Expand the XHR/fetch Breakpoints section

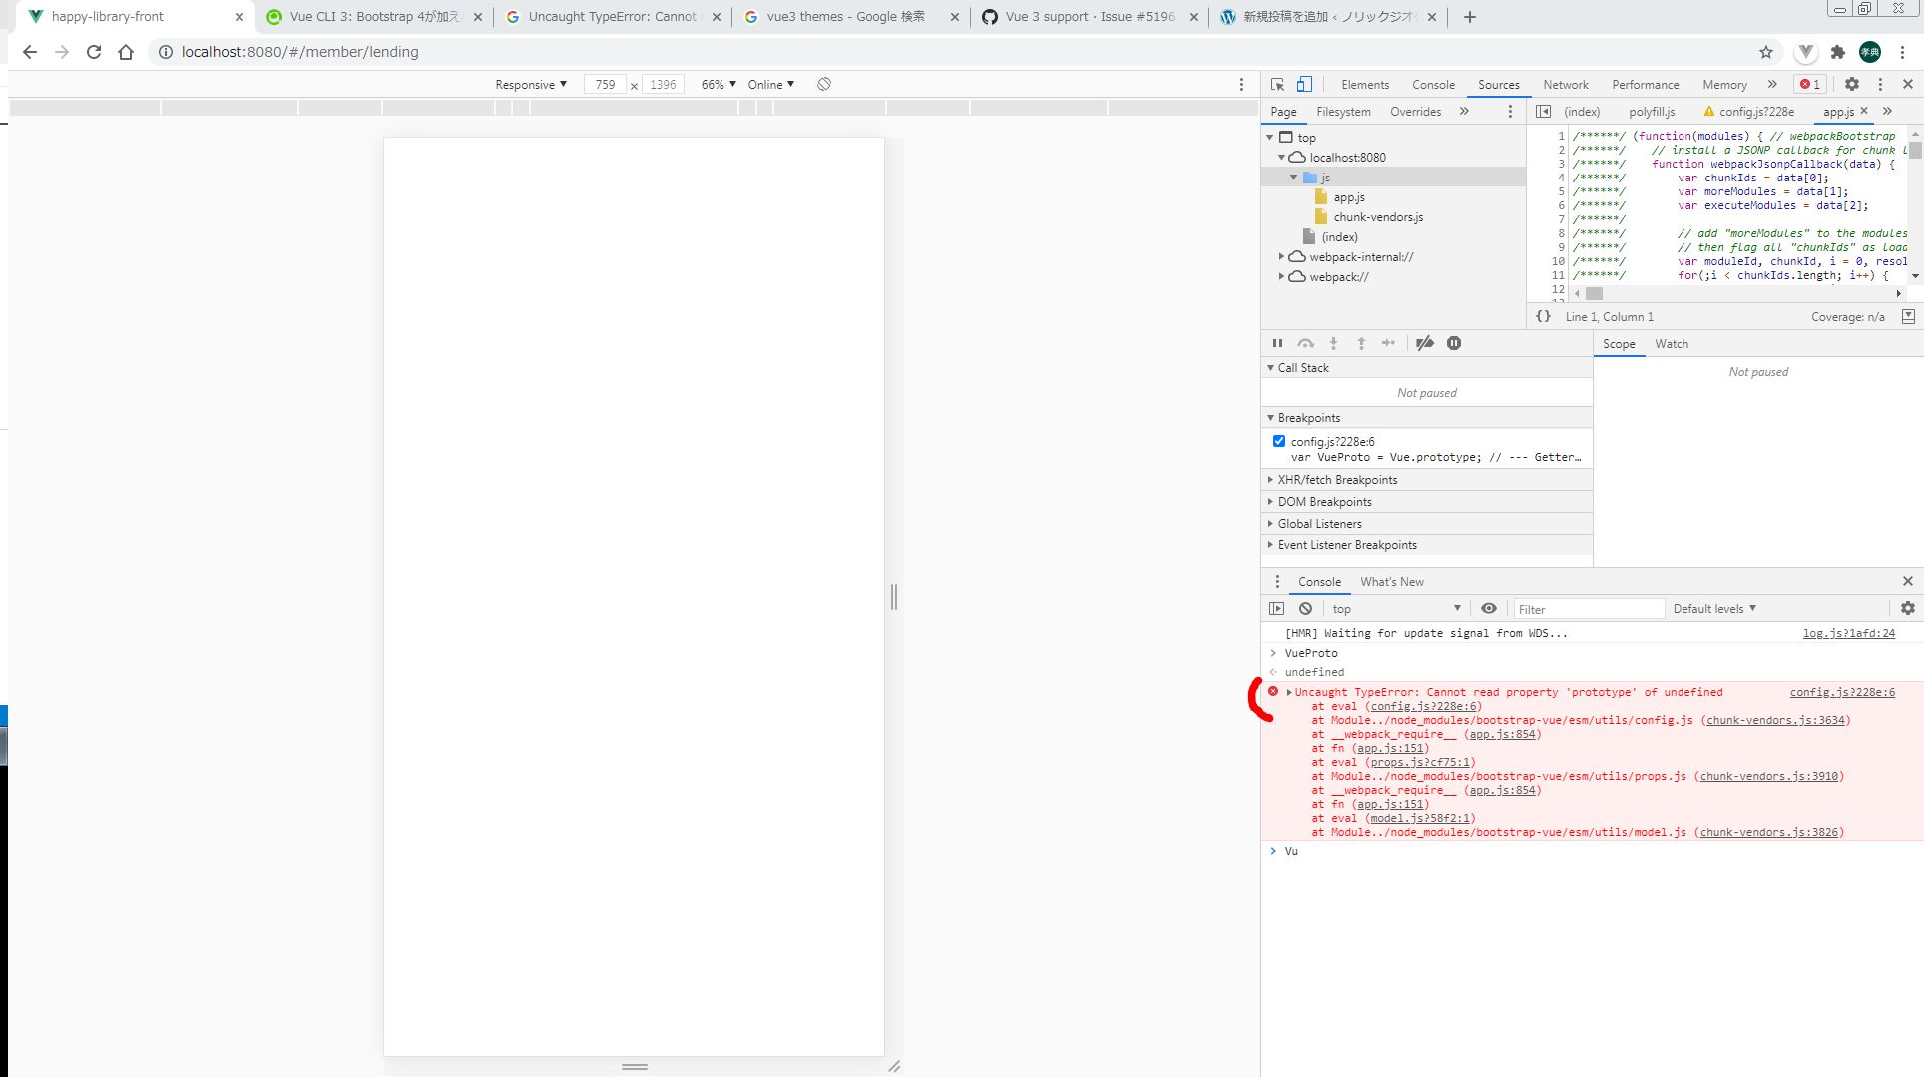(1336, 480)
